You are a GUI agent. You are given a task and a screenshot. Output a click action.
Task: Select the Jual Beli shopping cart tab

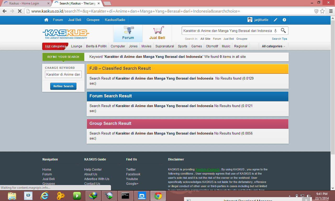pos(157,33)
